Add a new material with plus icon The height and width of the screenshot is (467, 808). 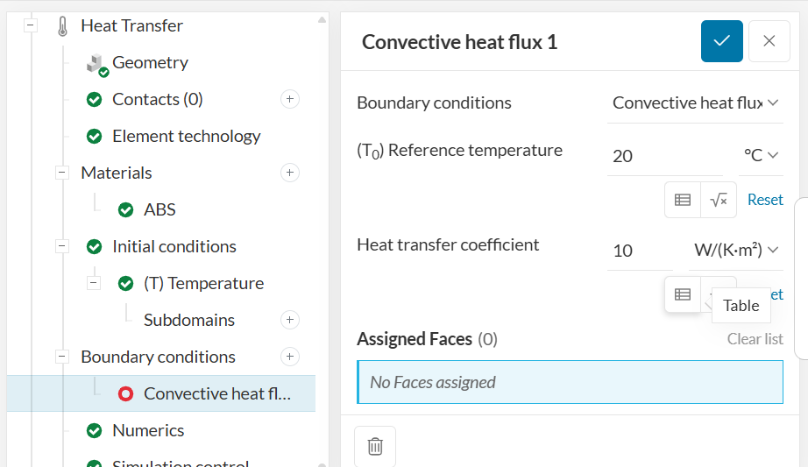coord(290,173)
